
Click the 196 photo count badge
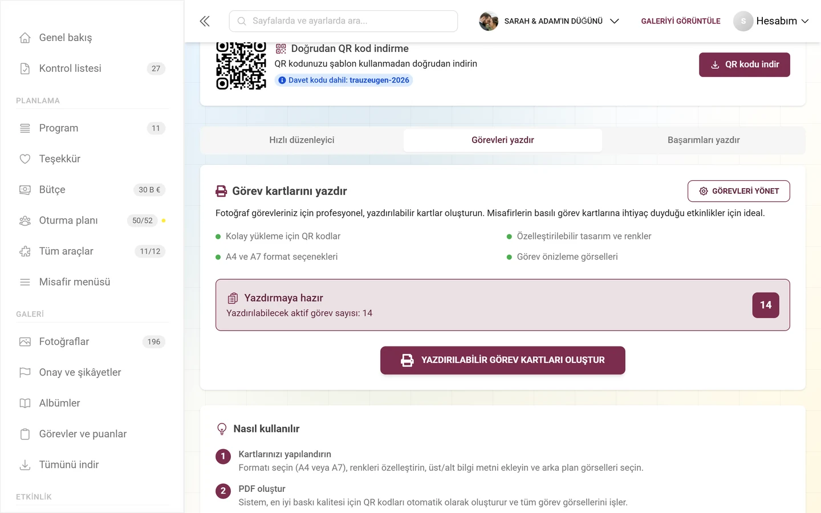pyautogui.click(x=154, y=342)
